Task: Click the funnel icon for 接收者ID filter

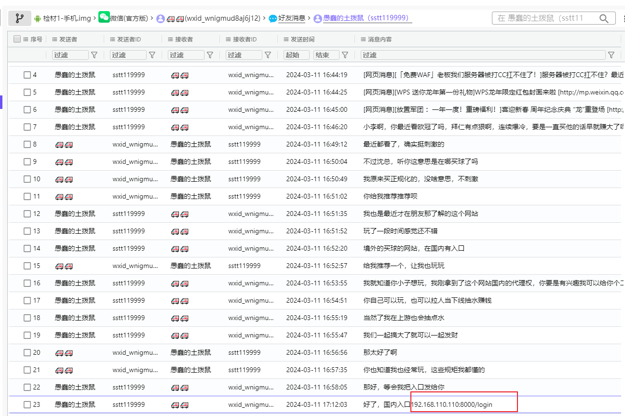Action: pyautogui.click(x=268, y=55)
